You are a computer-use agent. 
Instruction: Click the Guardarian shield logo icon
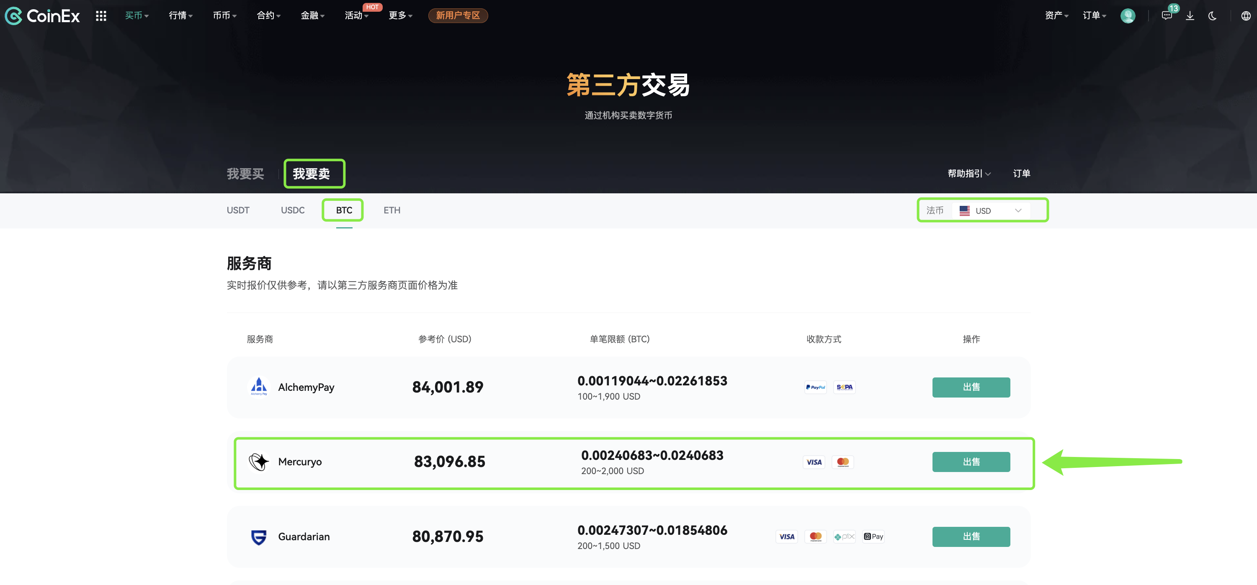pyautogui.click(x=259, y=537)
